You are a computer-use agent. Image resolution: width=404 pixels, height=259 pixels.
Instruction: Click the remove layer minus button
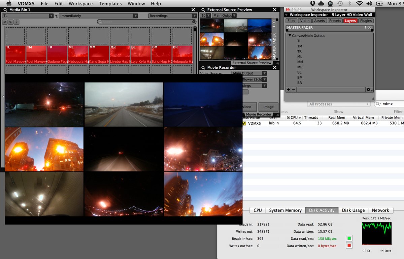pos(294,90)
